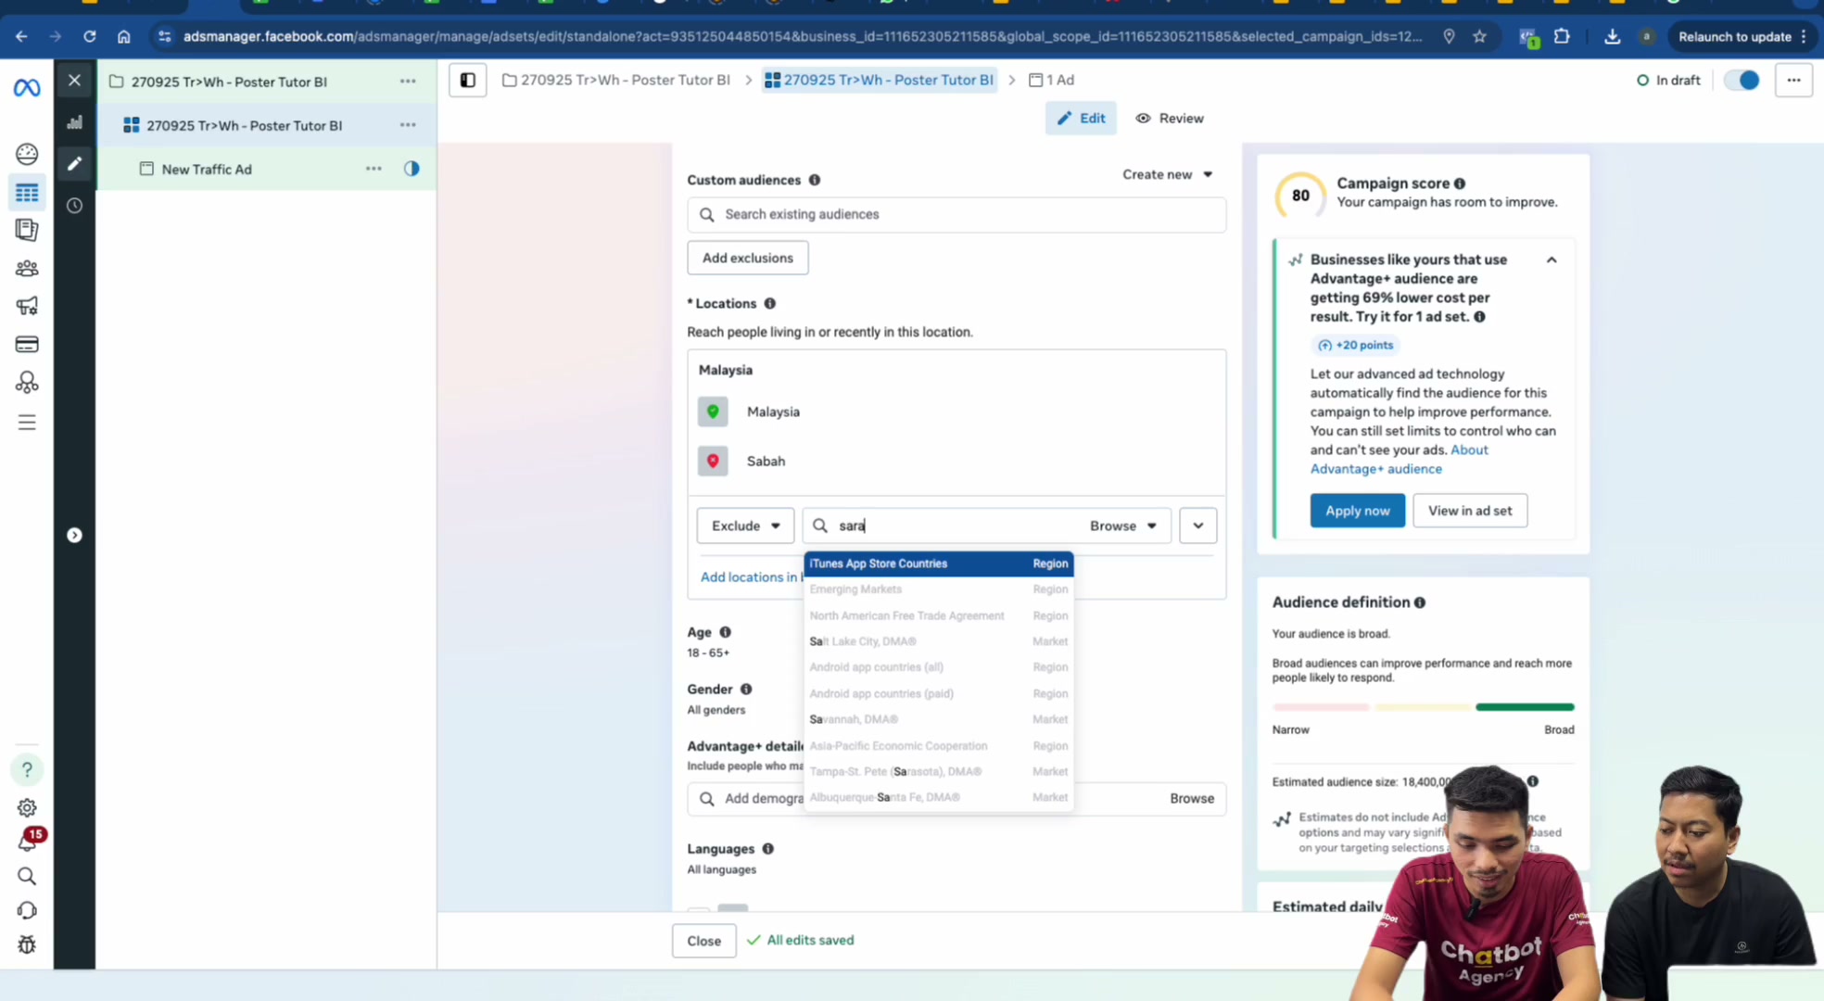
Task: Click Browse in the detailed targeting field
Action: (x=1191, y=799)
